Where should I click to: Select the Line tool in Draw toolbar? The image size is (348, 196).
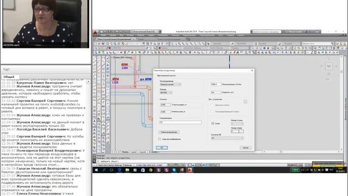point(95,58)
